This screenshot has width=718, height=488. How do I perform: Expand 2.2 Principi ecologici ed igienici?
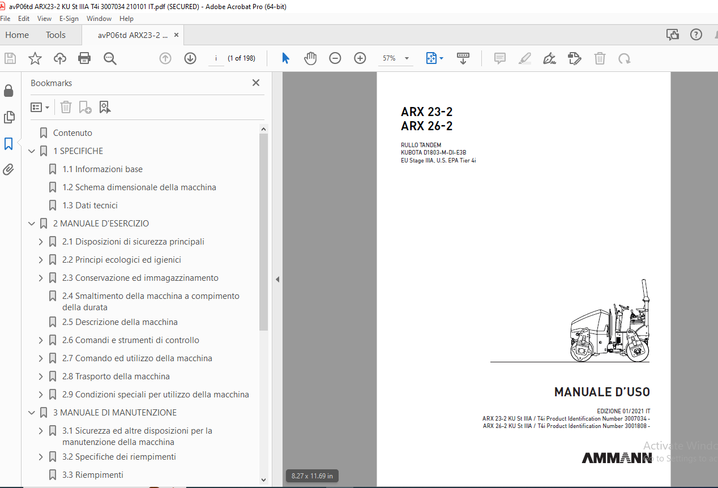41,260
